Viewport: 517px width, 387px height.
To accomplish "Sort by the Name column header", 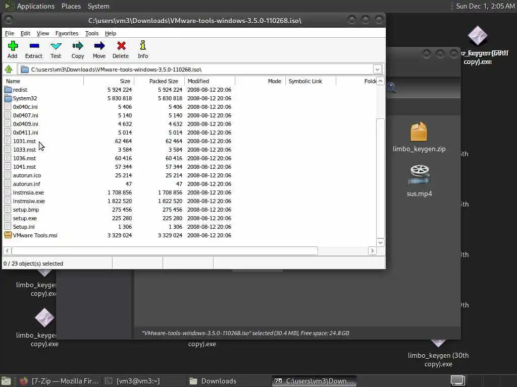I will click(x=43, y=81).
